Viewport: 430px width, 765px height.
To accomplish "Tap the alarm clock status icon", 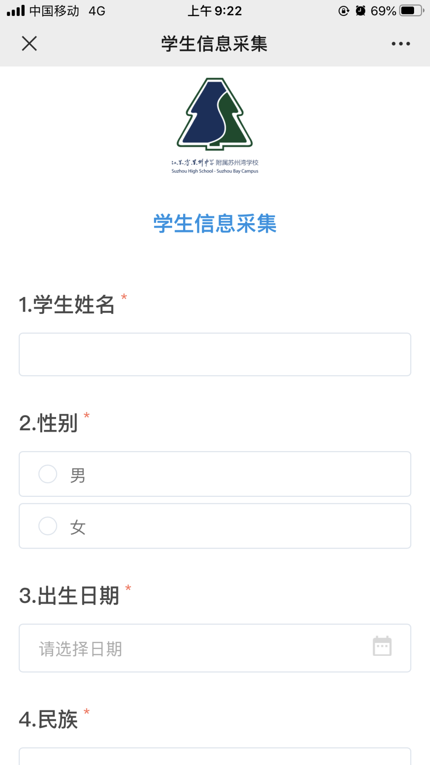I will [360, 11].
